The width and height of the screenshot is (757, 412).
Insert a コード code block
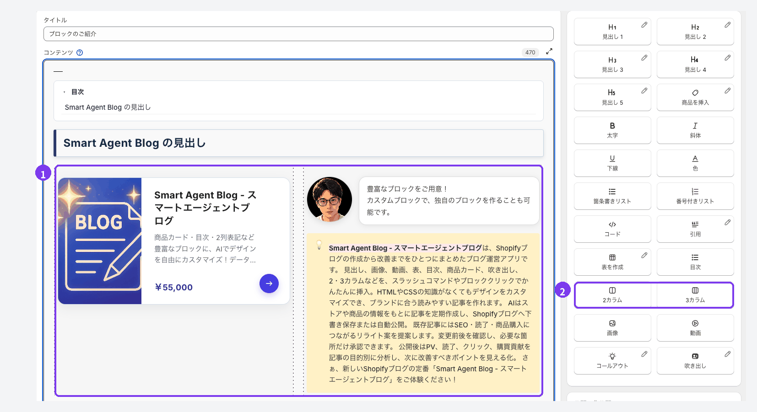(x=612, y=229)
